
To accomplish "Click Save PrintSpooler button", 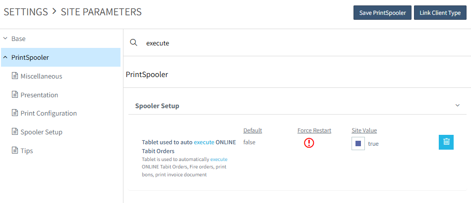I will point(382,13).
